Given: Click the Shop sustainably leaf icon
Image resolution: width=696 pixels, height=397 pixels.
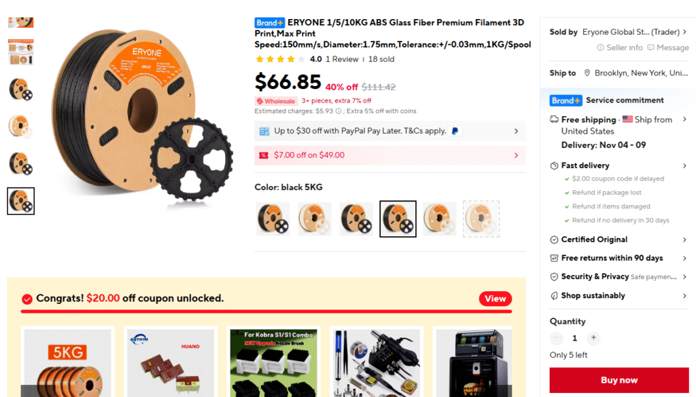Looking at the screenshot, I should [554, 296].
